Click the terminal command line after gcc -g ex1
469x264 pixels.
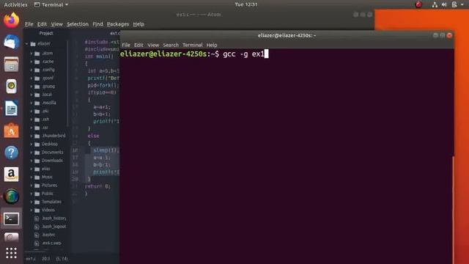(267, 54)
